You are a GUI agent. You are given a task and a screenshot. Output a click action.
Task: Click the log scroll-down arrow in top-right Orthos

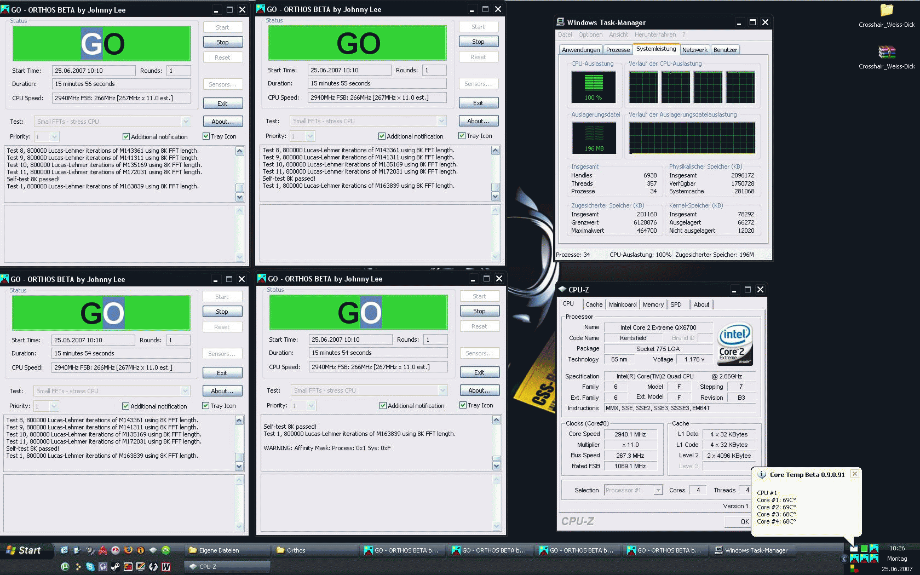[x=495, y=197]
